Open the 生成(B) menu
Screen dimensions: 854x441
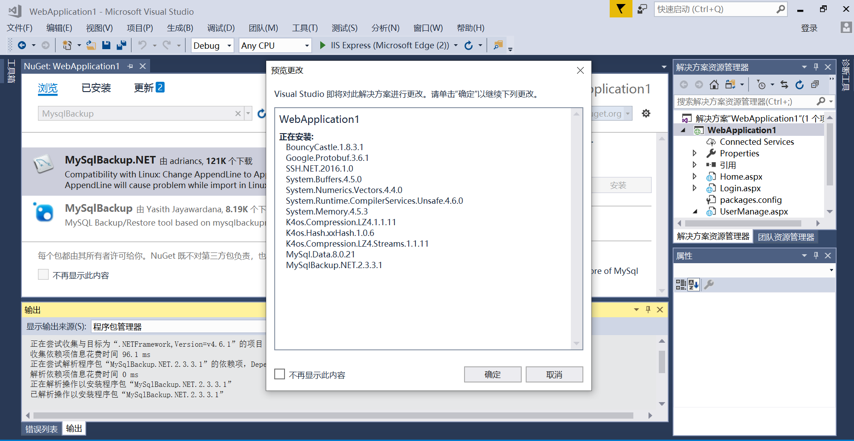coord(180,28)
